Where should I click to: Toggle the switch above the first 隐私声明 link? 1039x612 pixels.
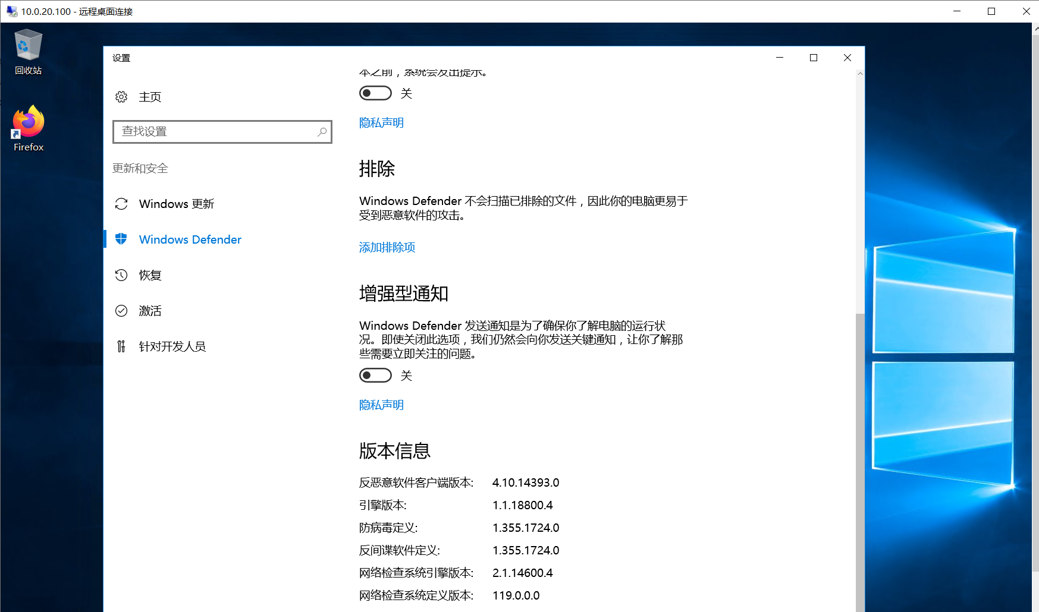pyautogui.click(x=375, y=93)
